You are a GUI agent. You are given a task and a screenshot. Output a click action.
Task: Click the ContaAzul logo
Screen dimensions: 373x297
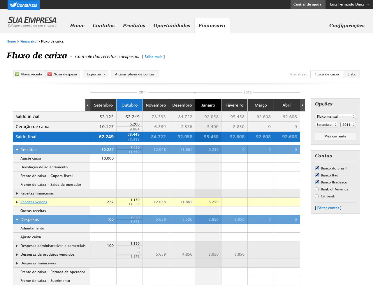pos(23,5)
